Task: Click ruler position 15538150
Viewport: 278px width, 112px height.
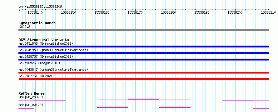Action: click(x=68, y=12)
